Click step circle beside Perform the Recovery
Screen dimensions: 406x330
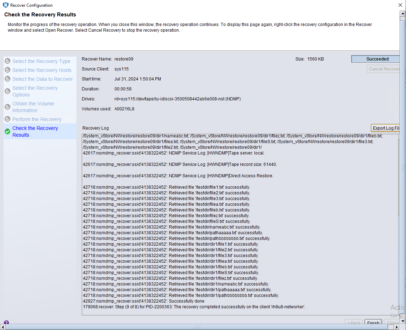point(7,119)
